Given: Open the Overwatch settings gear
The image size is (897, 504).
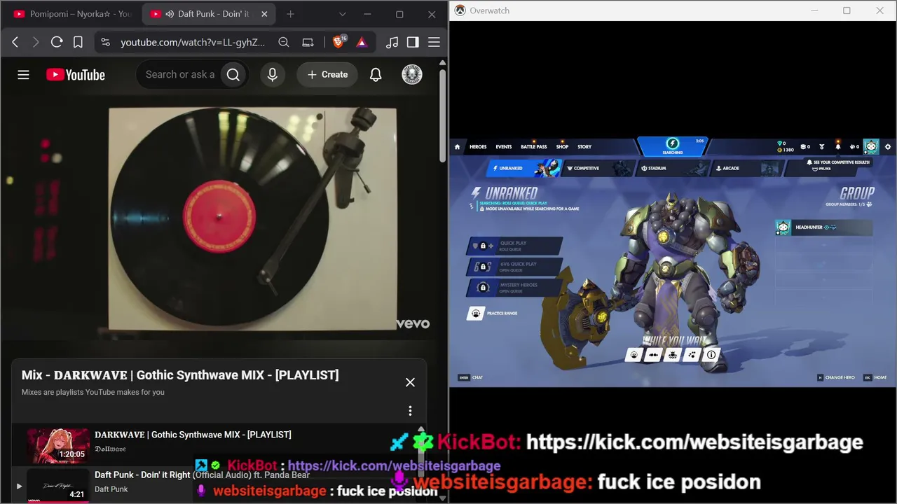Looking at the screenshot, I should point(888,147).
